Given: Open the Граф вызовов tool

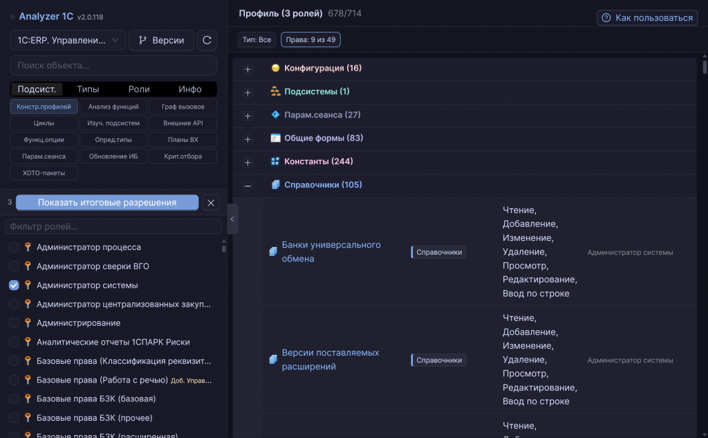Looking at the screenshot, I should pos(183,107).
